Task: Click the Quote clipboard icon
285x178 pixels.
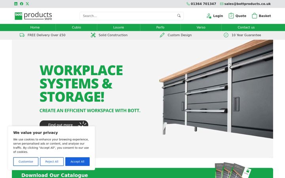Action: pos(231,15)
